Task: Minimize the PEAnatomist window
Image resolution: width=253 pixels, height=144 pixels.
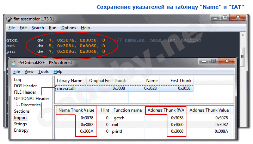Action: (204, 61)
